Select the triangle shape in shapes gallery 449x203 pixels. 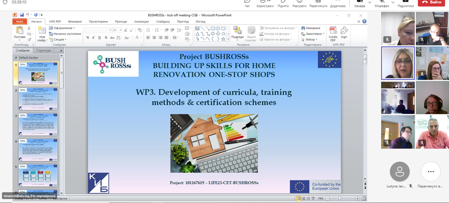point(198,34)
